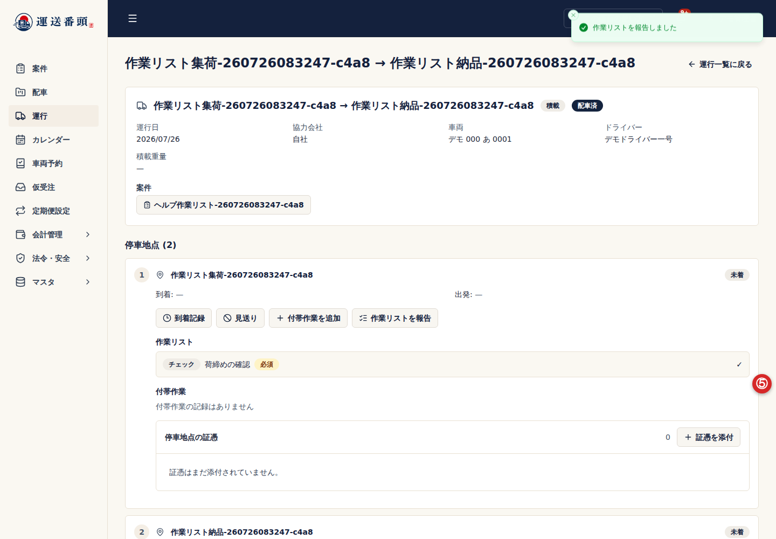The width and height of the screenshot is (776, 539).
Task: Expand the 会計管理 submenu chevron
Action: pyautogui.click(x=88, y=234)
